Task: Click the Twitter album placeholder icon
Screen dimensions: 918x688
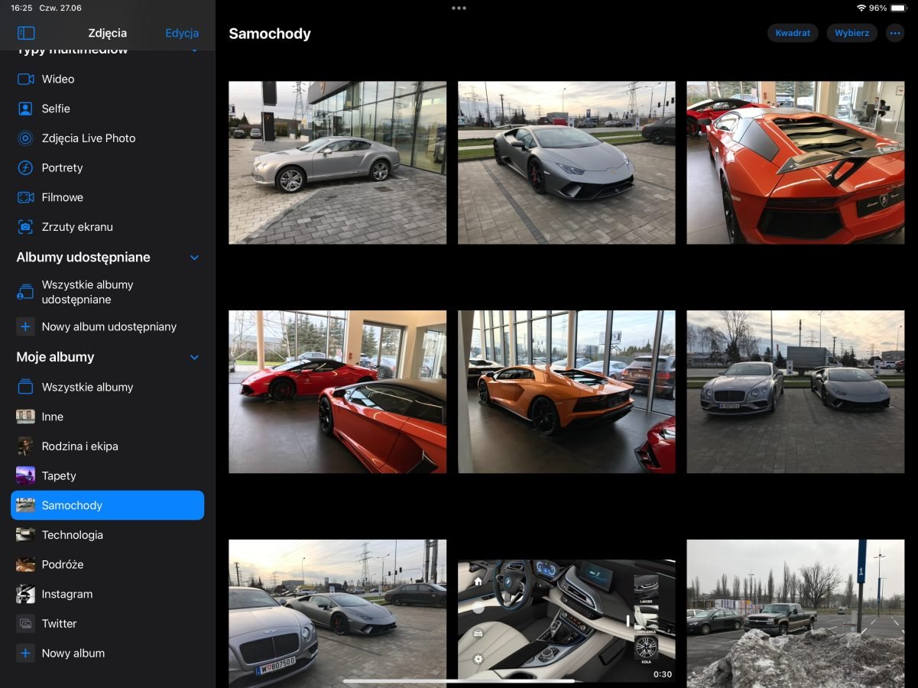Action: tap(26, 624)
